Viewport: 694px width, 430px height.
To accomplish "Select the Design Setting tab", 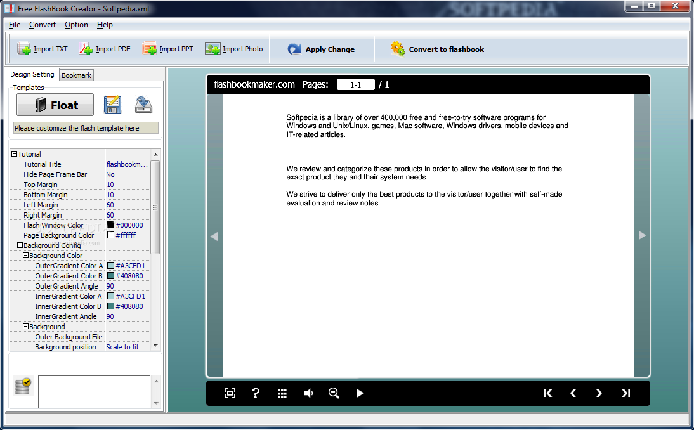I will (x=32, y=74).
